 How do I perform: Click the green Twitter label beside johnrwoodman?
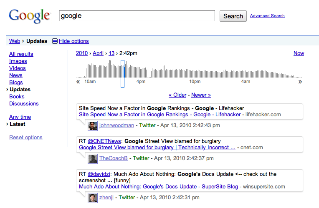[147, 125]
